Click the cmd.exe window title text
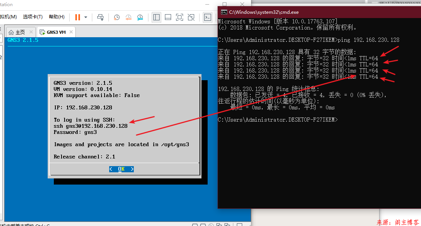Viewport: 421px width, 226px height. 264,12
